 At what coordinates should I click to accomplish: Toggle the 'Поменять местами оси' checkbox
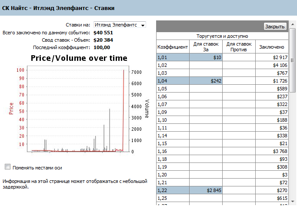(x=7, y=167)
